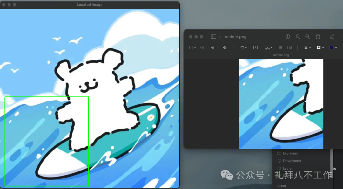
Task: Zoom in the middle.png image
Action: (307, 37)
